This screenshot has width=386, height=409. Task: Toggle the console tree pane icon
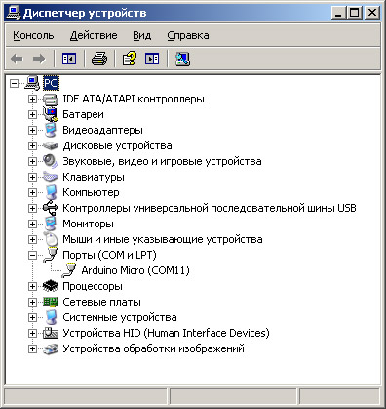pos(69,59)
